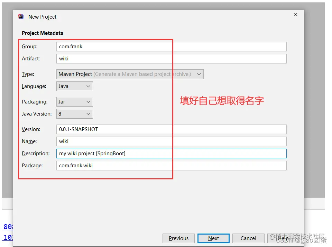Viewport: 332px width, 247px height.
Task: Click the New Project window title
Action: coord(42,17)
